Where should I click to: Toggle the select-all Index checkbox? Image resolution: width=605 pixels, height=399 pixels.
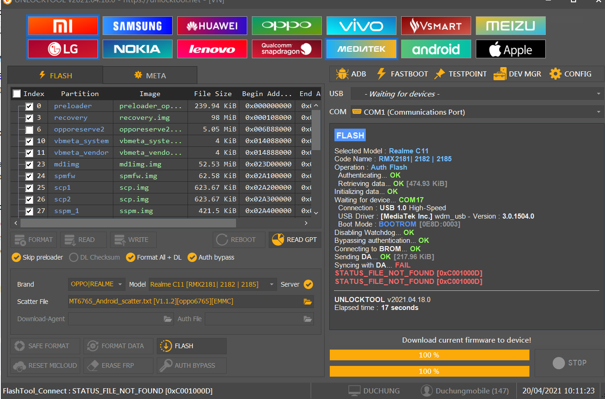coord(17,94)
